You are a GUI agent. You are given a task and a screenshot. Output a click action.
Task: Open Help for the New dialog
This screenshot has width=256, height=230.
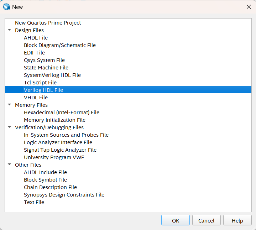pos(237,220)
